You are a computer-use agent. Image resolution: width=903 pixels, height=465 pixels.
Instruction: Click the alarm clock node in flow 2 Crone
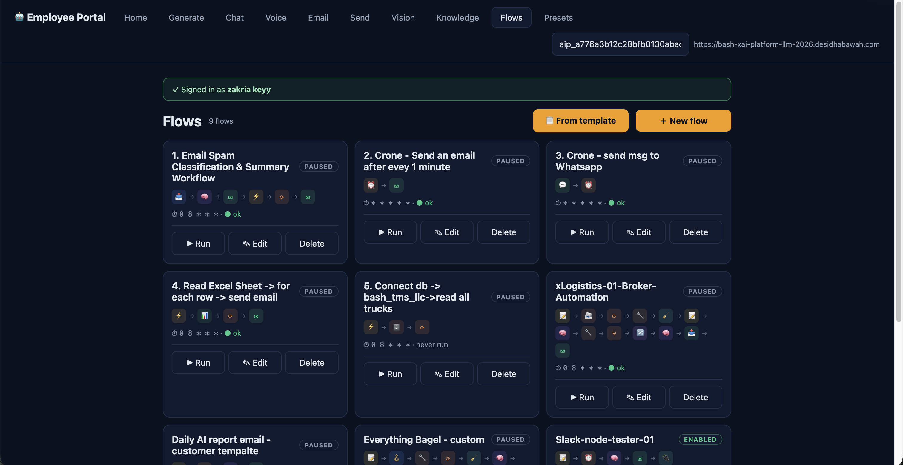point(371,185)
